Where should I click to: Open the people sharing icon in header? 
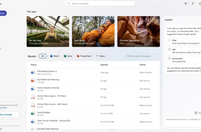(193, 4)
